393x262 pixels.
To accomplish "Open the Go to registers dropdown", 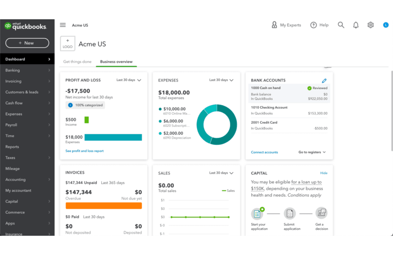I will 312,152.
